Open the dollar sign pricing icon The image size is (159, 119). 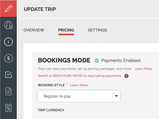[x=8, y=58]
